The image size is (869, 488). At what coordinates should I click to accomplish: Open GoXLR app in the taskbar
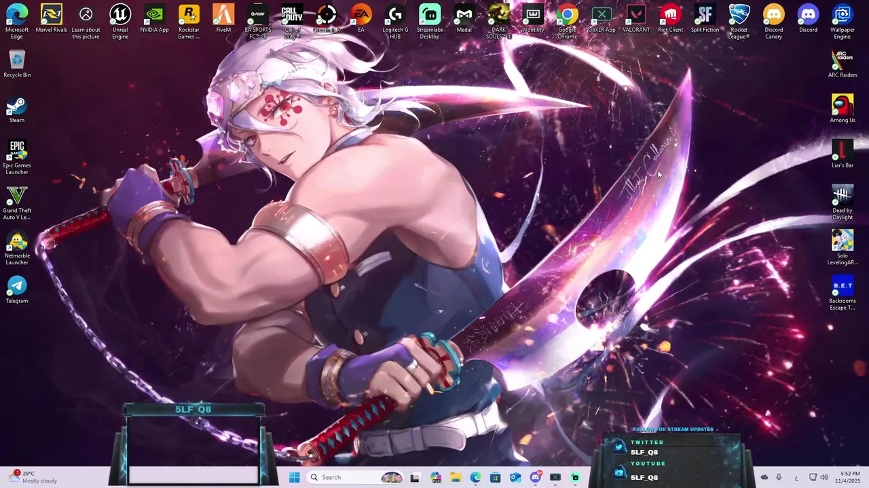coord(555,477)
